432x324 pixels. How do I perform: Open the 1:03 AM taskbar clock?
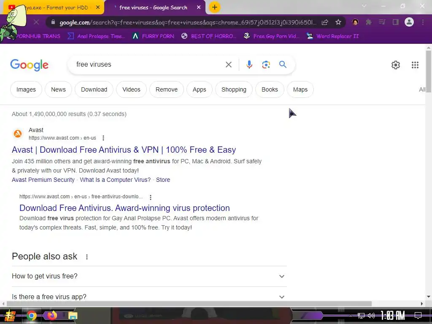point(393,316)
